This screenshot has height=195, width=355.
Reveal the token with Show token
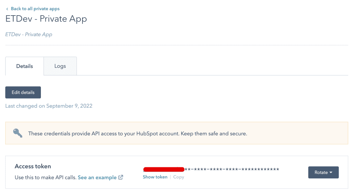click(x=155, y=177)
